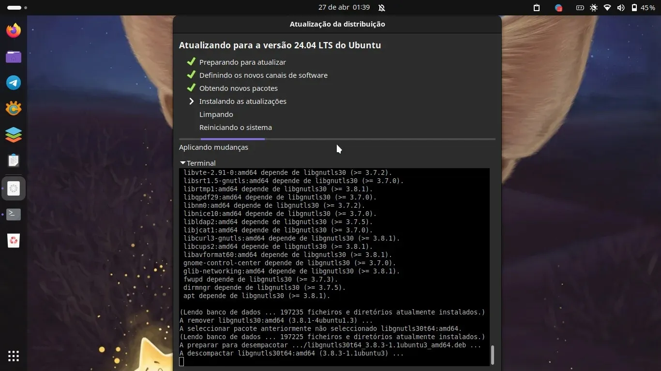
Task: Open the Wi-Fi status indicator
Action: coord(607,8)
